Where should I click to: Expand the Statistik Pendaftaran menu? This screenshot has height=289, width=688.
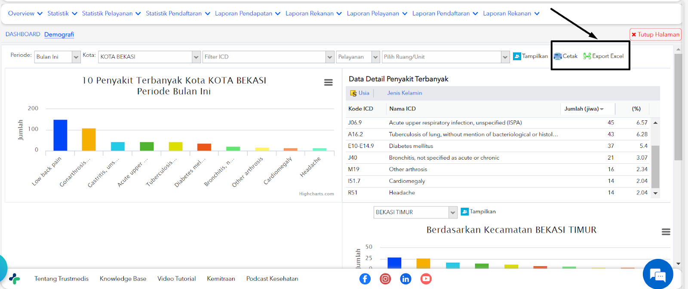178,14
